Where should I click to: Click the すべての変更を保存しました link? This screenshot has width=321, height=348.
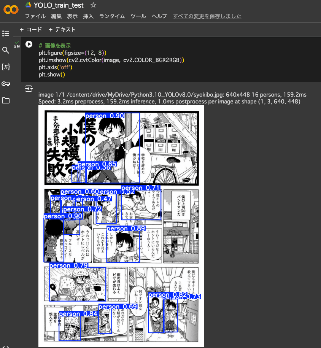coord(207,16)
